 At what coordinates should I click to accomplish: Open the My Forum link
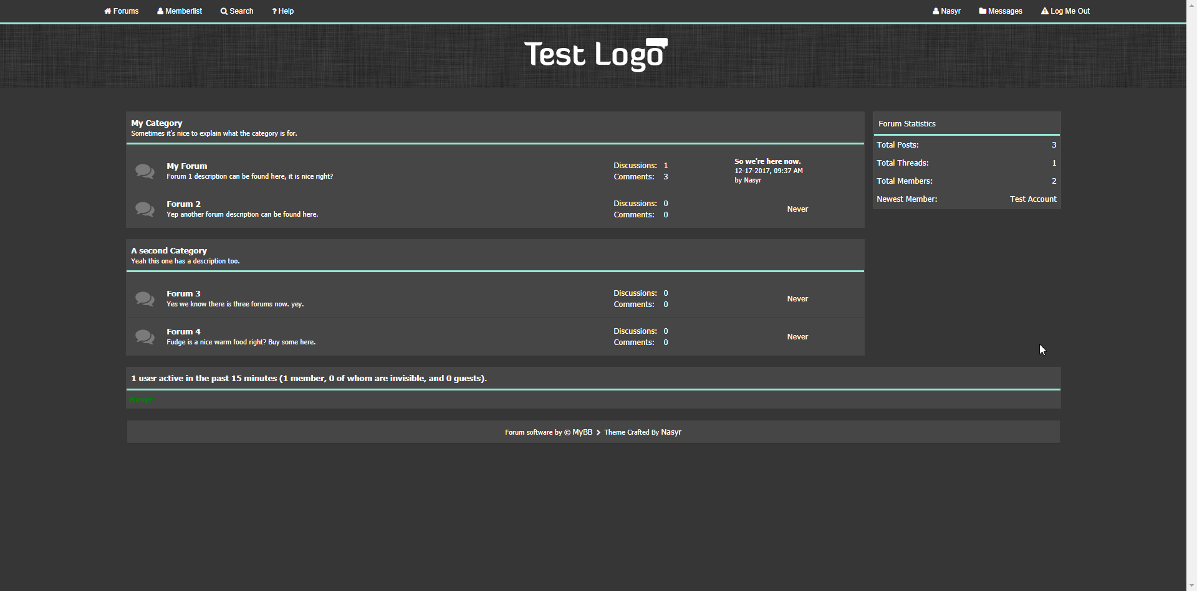(186, 166)
